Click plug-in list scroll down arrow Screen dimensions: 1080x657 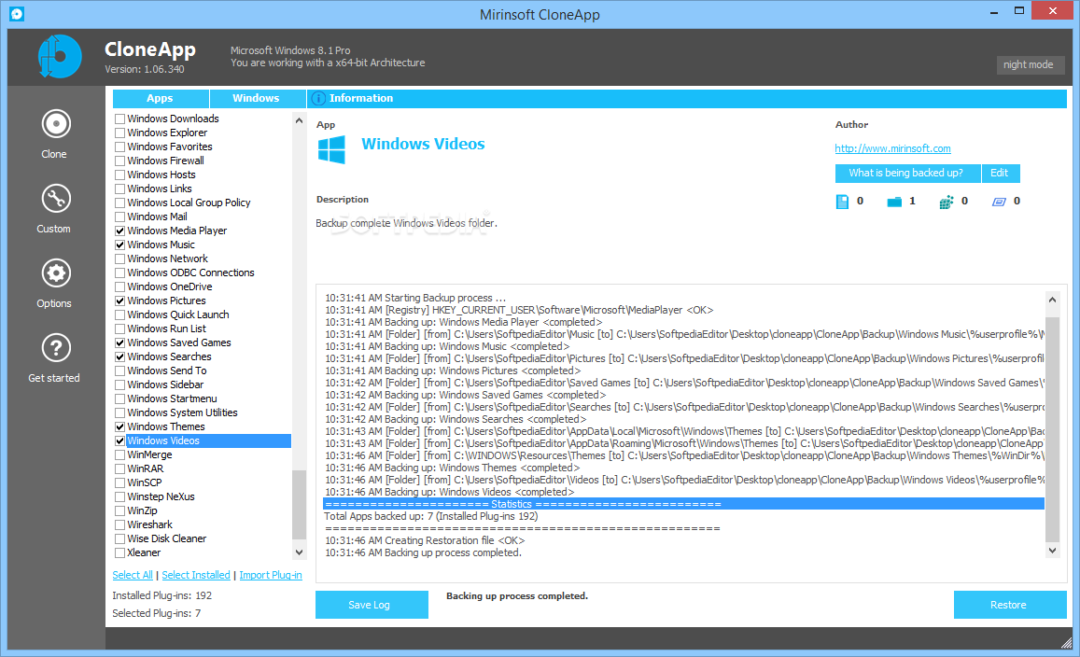tap(299, 552)
